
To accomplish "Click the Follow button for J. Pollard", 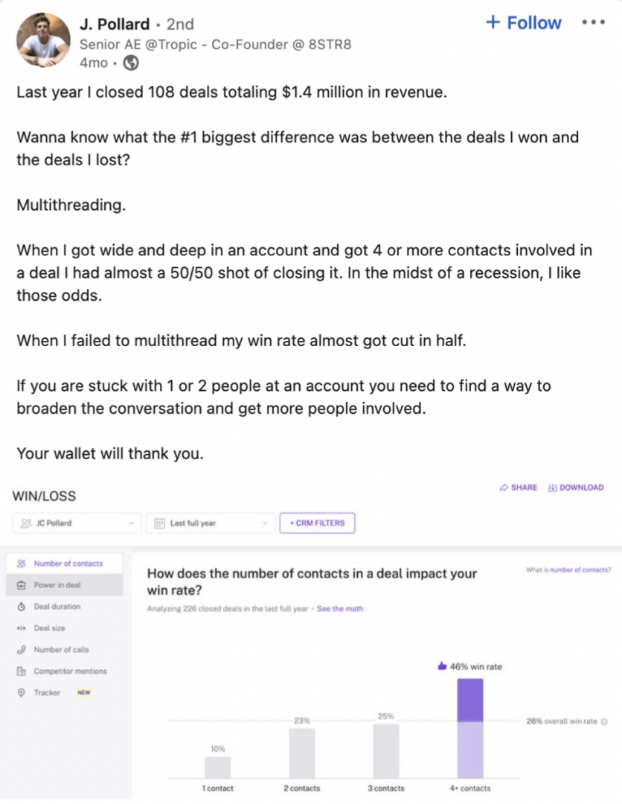I will pyautogui.click(x=523, y=22).
